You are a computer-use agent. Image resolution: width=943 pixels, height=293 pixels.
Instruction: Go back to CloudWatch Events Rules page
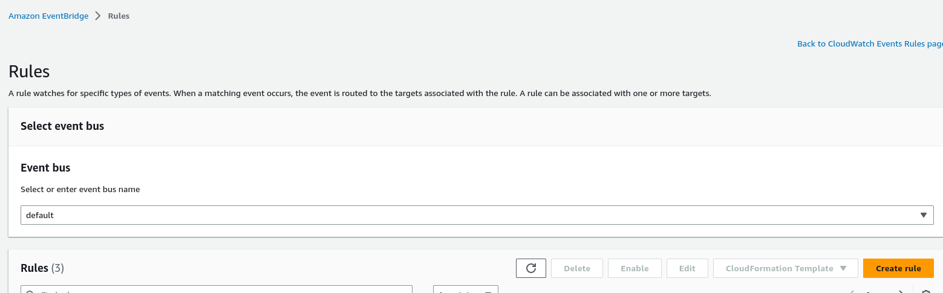(x=869, y=44)
